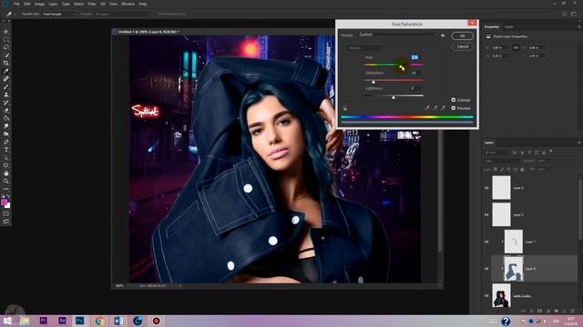Select the Crop tool
Image resolution: width=583 pixels, height=327 pixels.
pyautogui.click(x=6, y=63)
